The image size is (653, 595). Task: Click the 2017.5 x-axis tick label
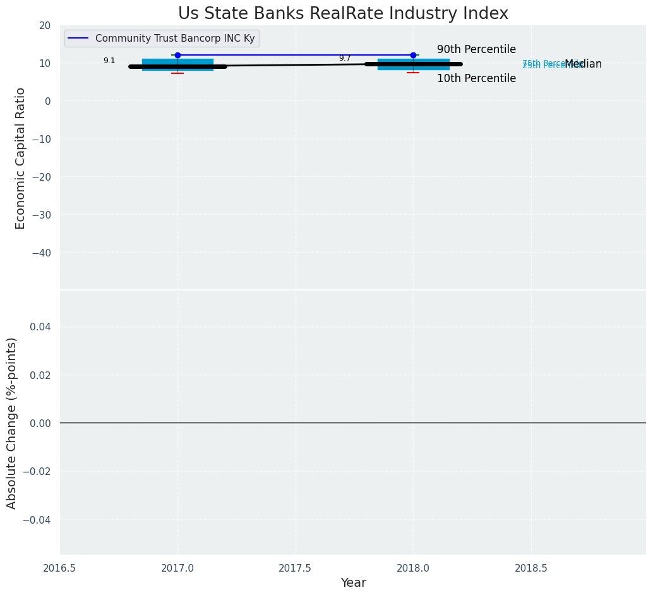pos(295,567)
